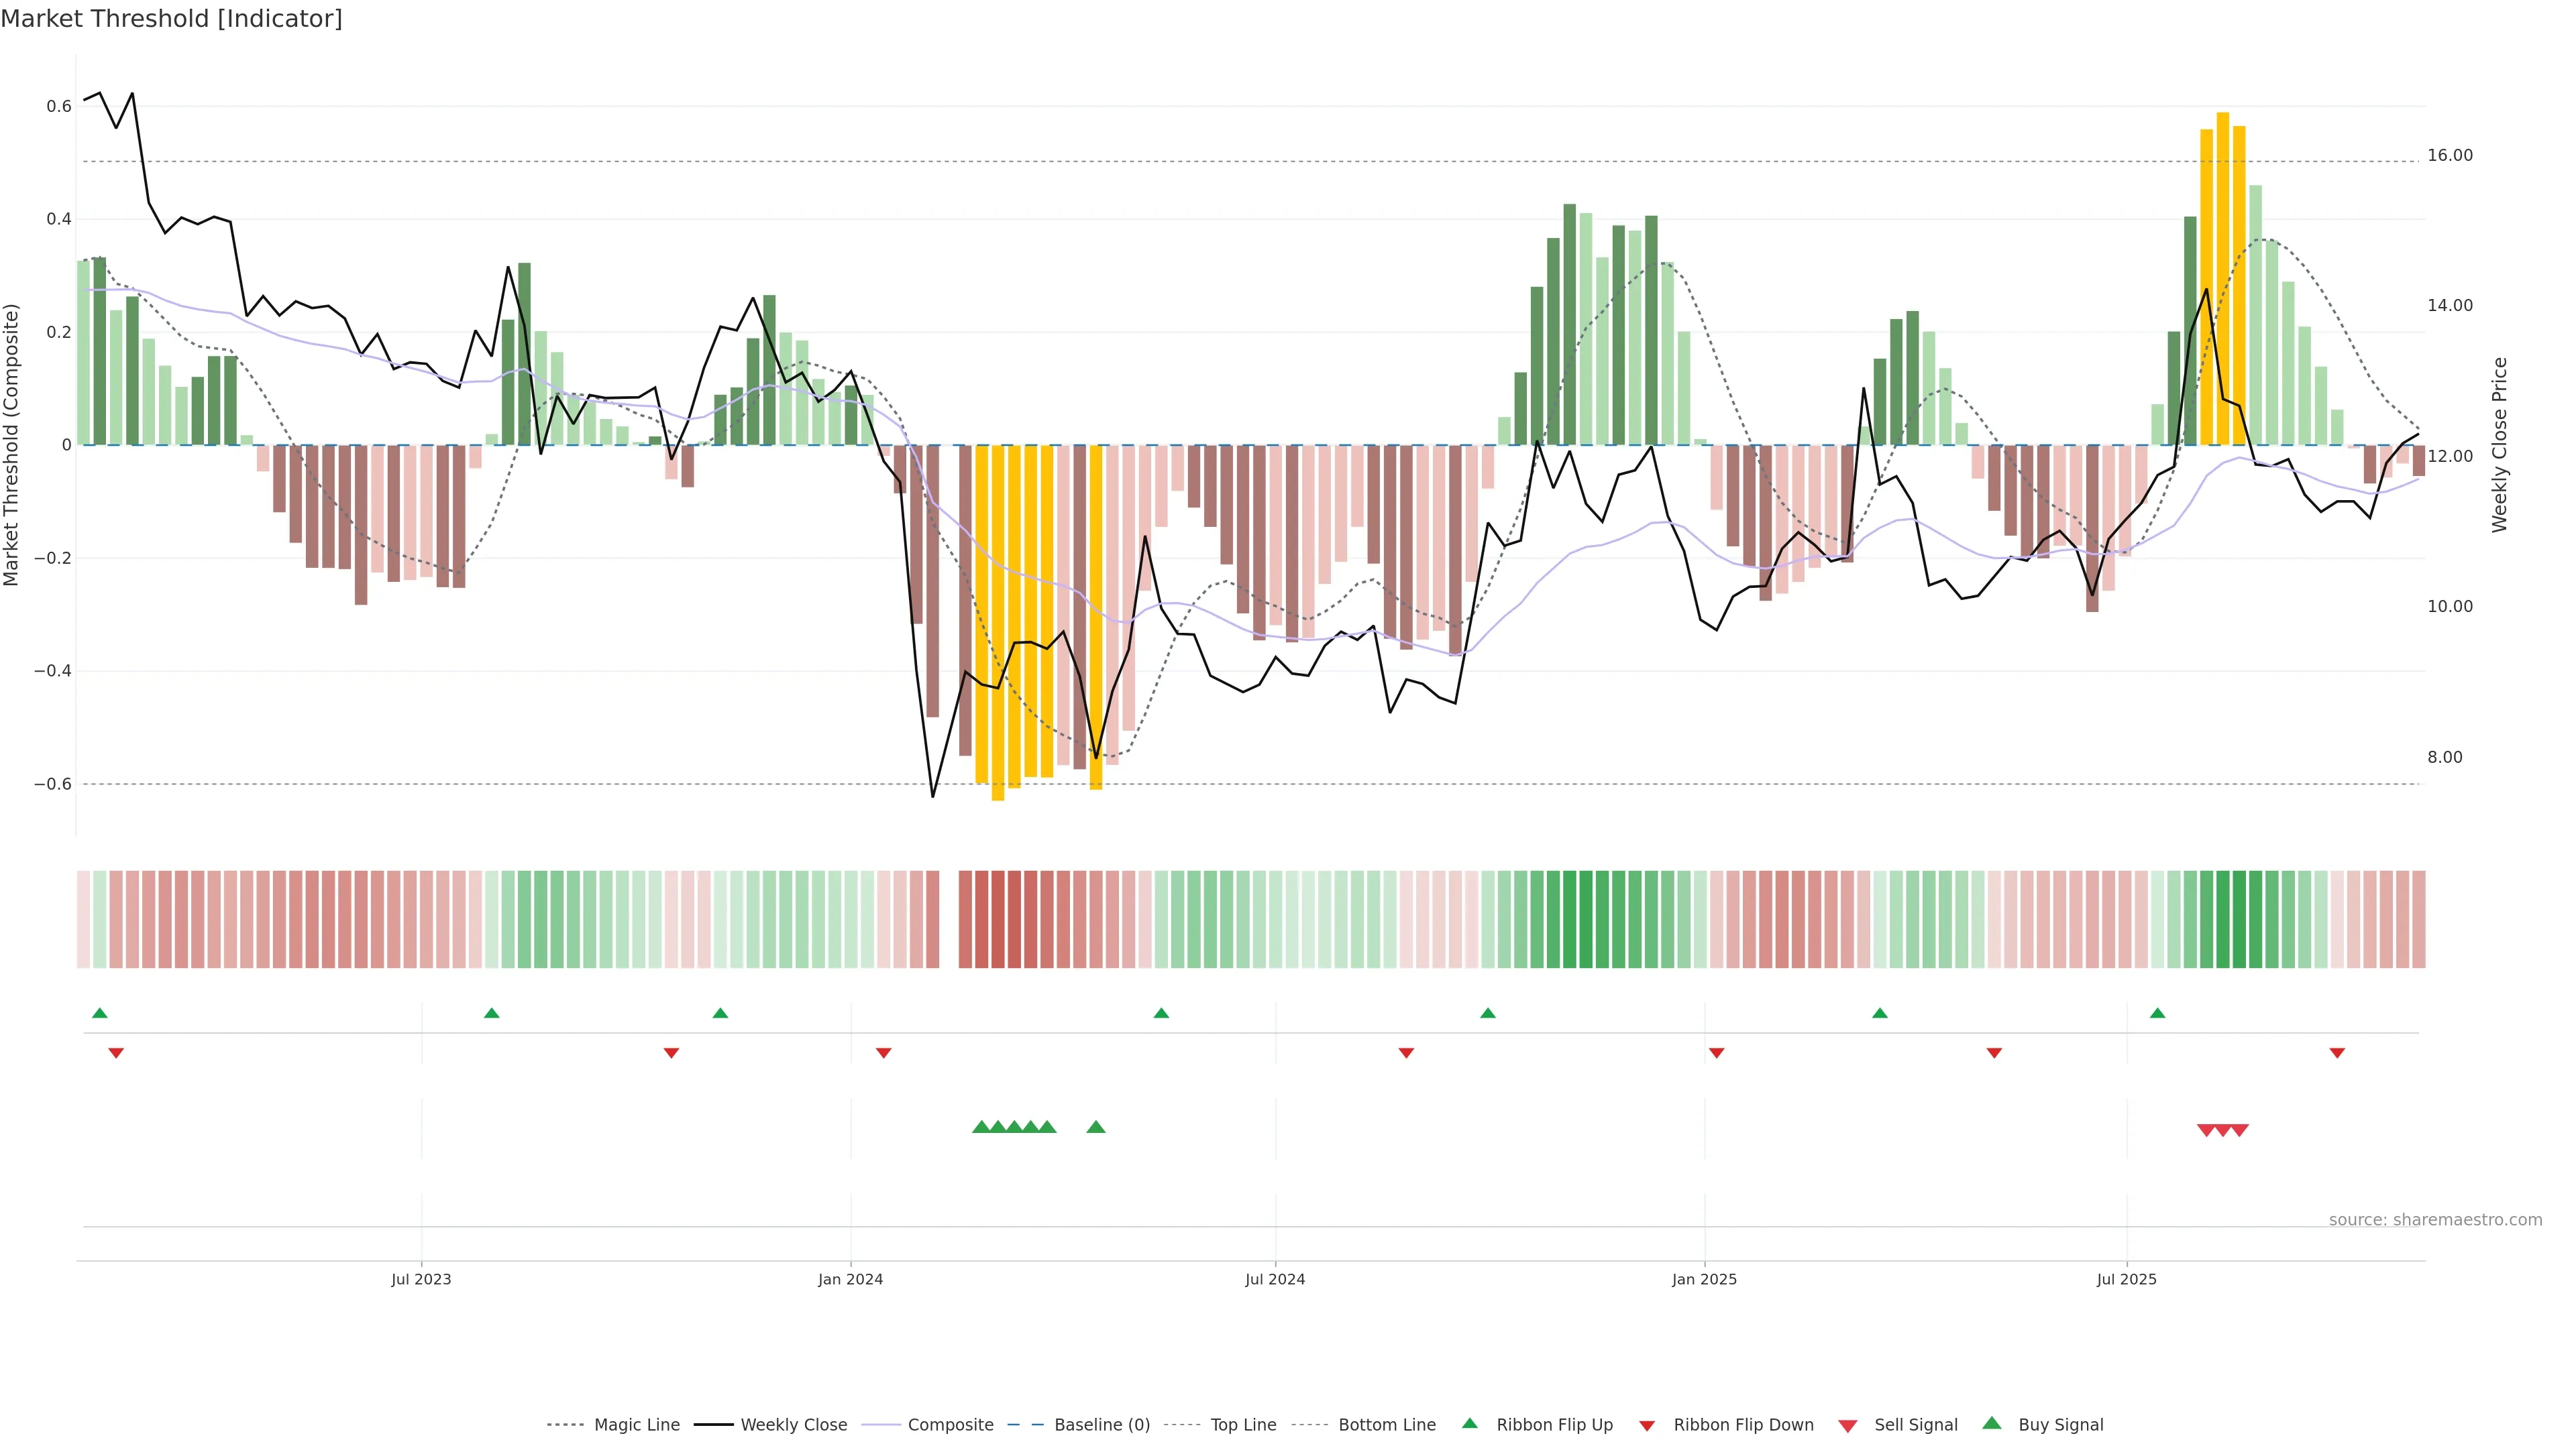Click the leftmost Ribbon Flip Up marker
Viewport: 2576px width, 1448px height.
100,1014
